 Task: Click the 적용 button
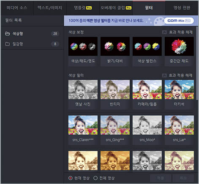161,178
